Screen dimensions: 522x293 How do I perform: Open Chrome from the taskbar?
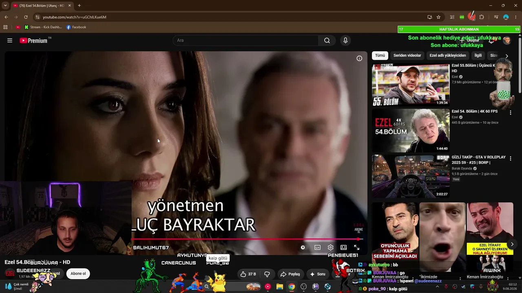tap(292, 286)
